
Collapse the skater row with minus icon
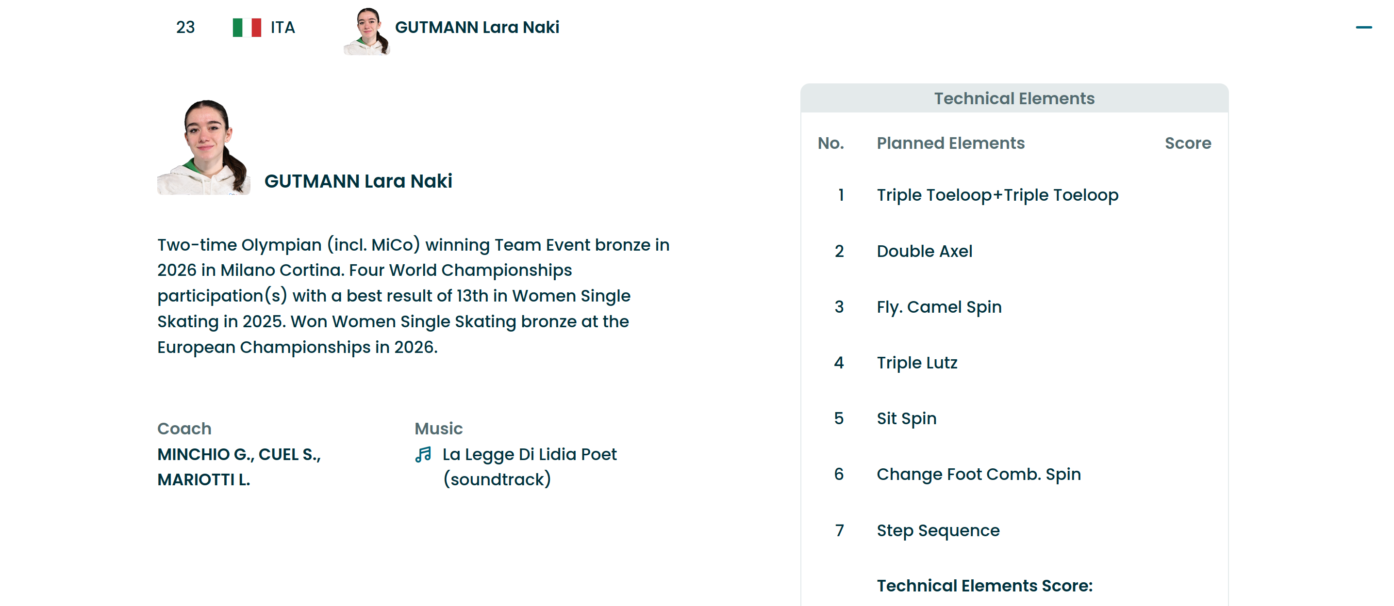click(x=1363, y=28)
